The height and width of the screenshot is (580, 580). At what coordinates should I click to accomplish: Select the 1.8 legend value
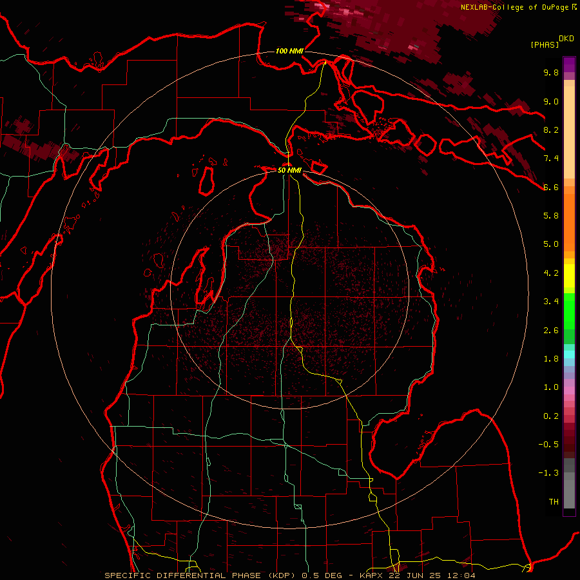551,359
